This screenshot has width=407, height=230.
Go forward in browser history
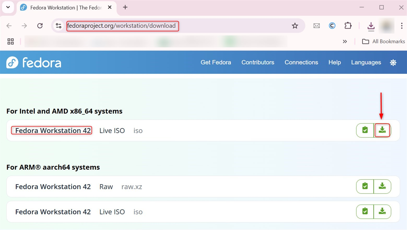point(24,26)
